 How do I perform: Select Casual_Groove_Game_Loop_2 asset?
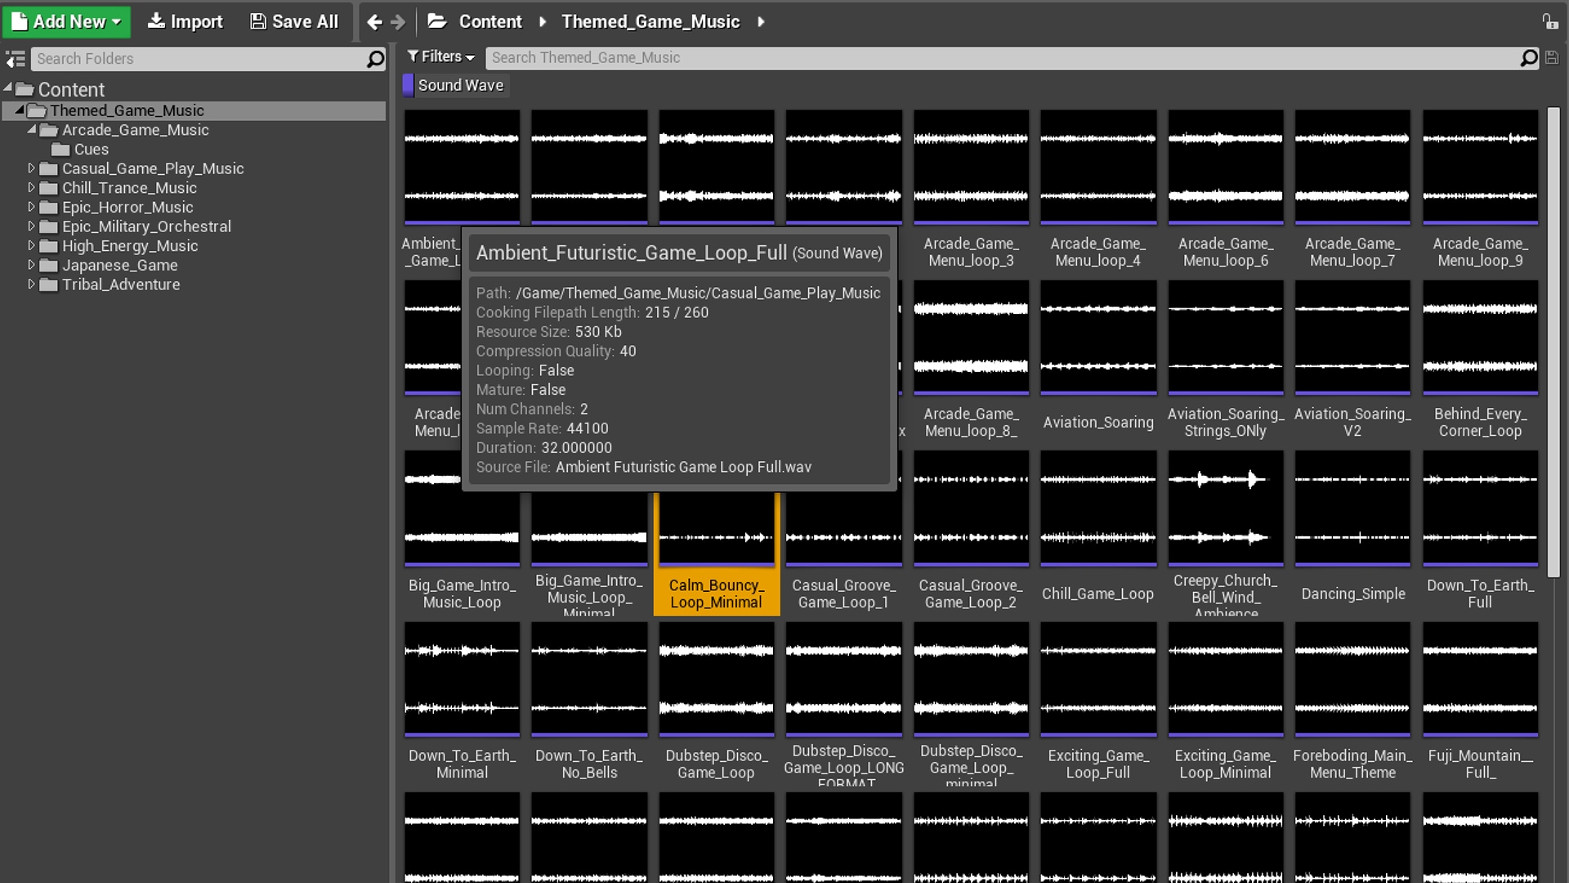(x=971, y=531)
